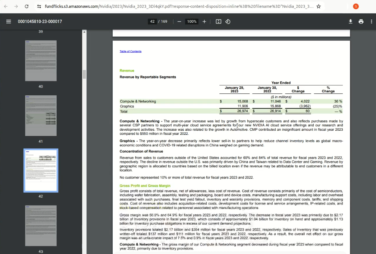This screenshot has width=376, height=254.
Task: Click the 26,914 total value
Action: pos(275,111)
